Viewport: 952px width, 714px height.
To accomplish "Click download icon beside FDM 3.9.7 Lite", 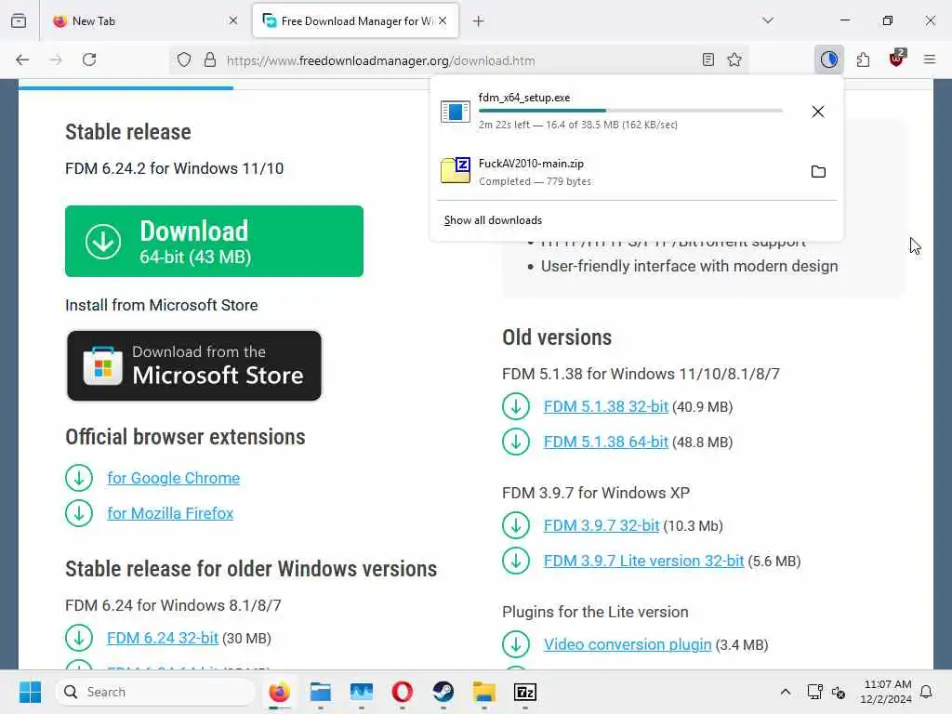I will click(x=516, y=561).
